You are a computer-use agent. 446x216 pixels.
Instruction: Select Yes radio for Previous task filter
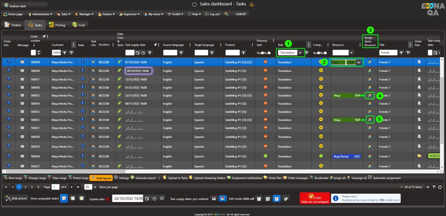tap(262, 53)
